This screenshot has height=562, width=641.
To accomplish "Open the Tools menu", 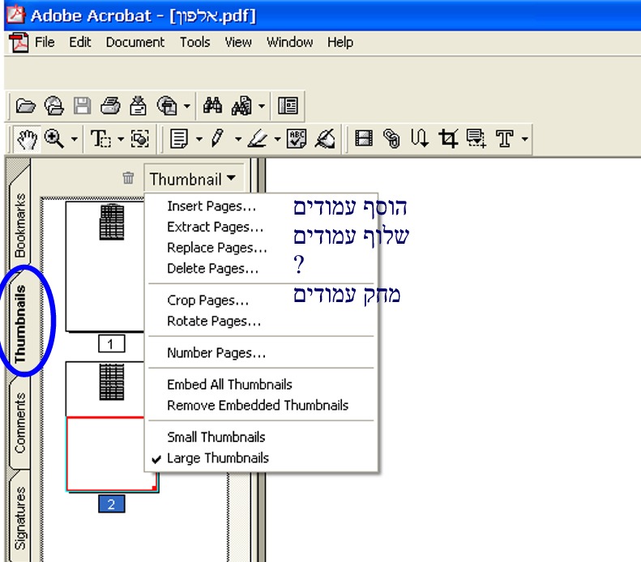I will [195, 42].
